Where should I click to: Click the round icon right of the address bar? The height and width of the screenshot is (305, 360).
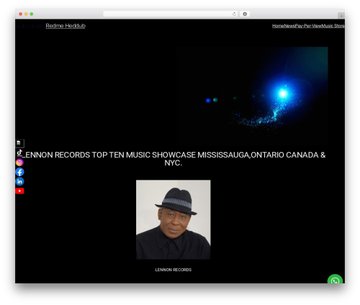[x=245, y=14]
